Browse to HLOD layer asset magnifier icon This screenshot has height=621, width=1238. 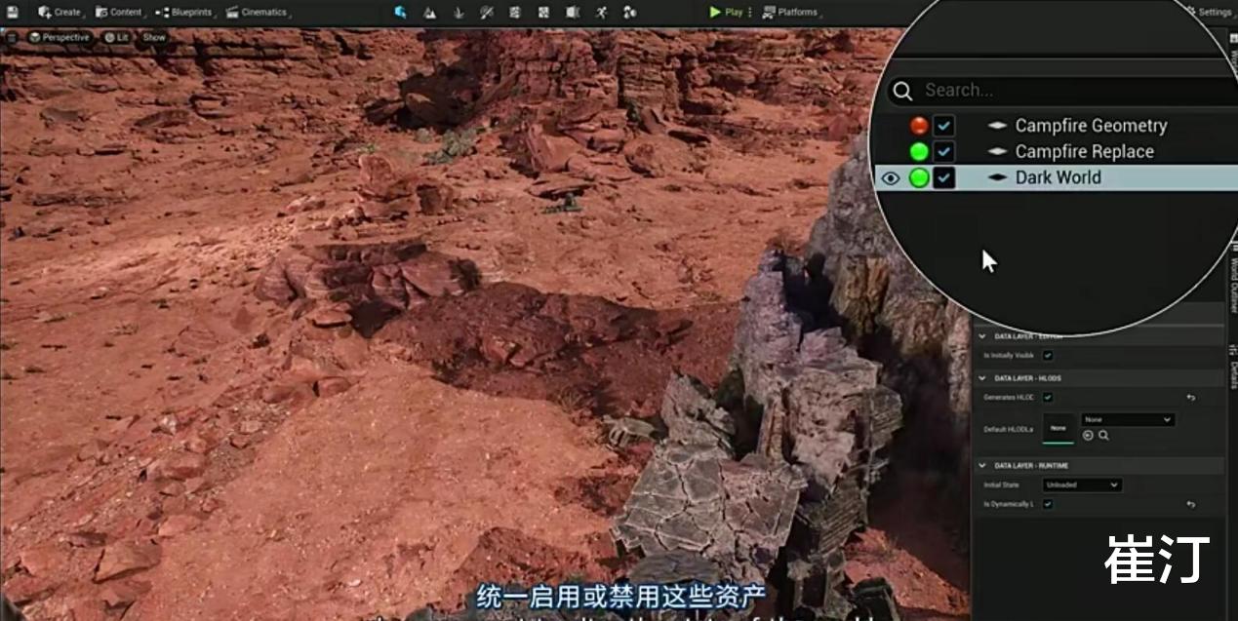click(x=1103, y=435)
